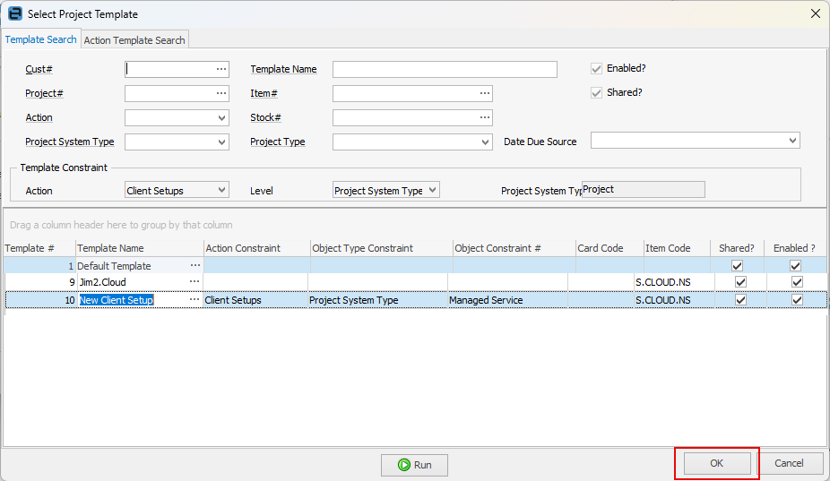Expand the Date Due Source dropdown
830x481 pixels.
[792, 141]
